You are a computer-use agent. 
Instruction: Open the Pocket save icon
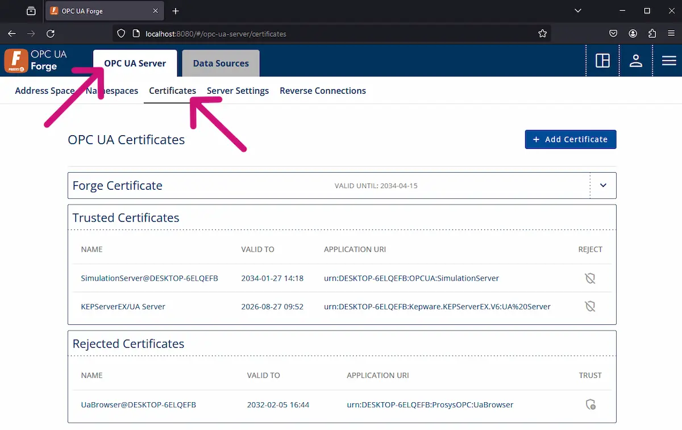coord(613,34)
